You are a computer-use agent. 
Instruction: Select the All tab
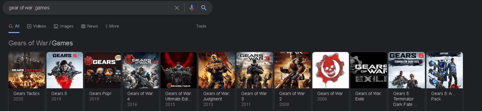click(14, 26)
